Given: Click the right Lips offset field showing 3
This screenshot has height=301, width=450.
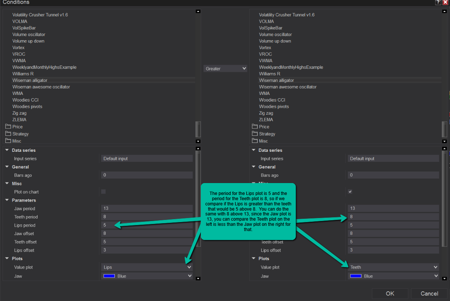Looking at the screenshot, I should click(393, 250).
